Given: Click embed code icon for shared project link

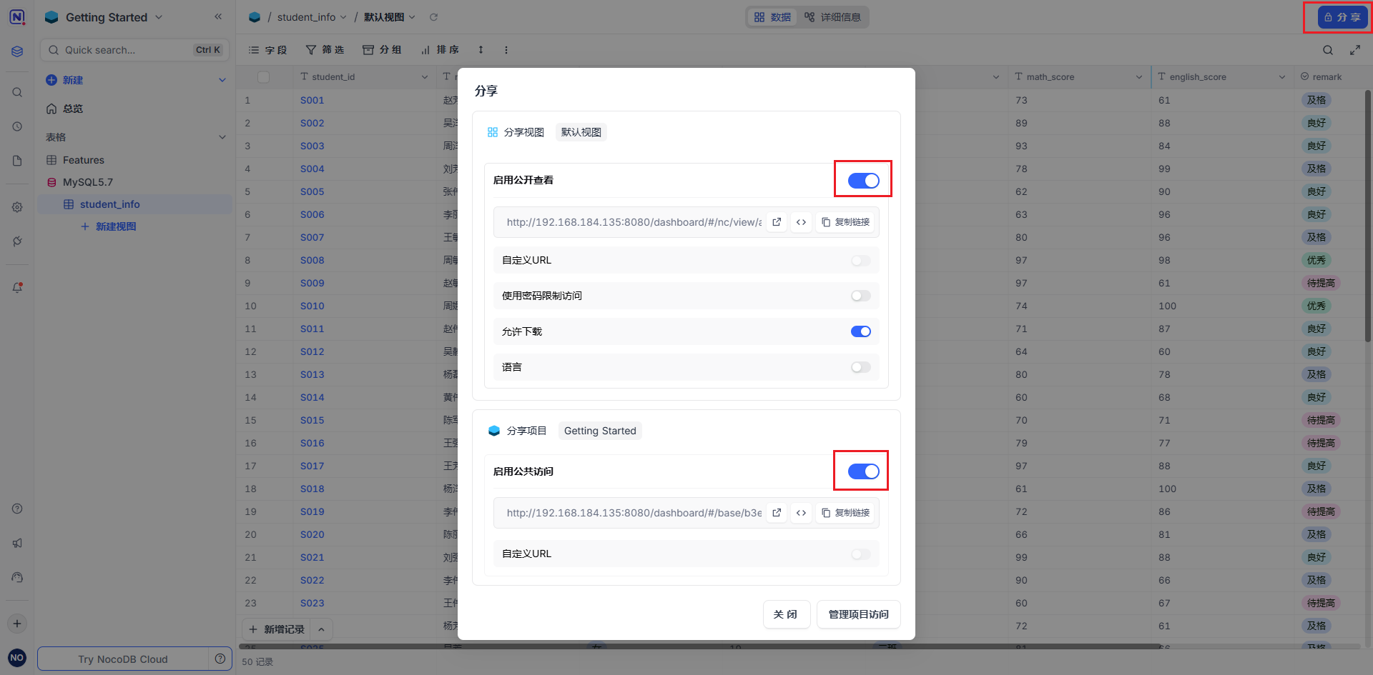Looking at the screenshot, I should (x=801, y=513).
